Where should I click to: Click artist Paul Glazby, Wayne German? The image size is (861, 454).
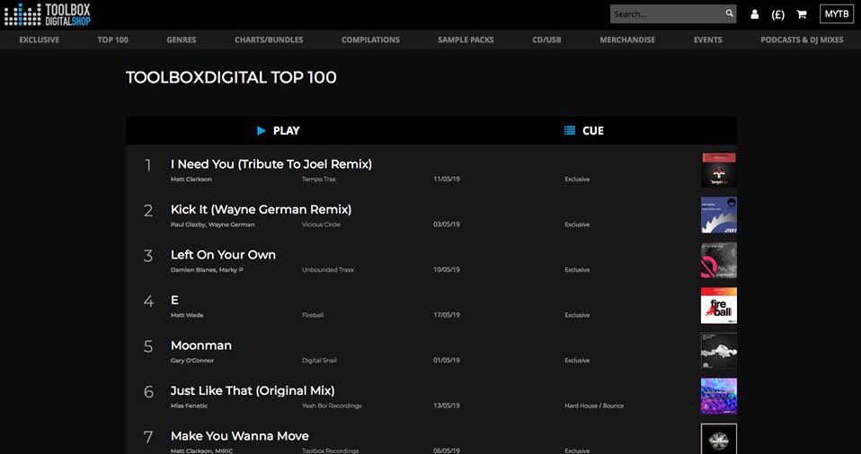click(x=212, y=225)
